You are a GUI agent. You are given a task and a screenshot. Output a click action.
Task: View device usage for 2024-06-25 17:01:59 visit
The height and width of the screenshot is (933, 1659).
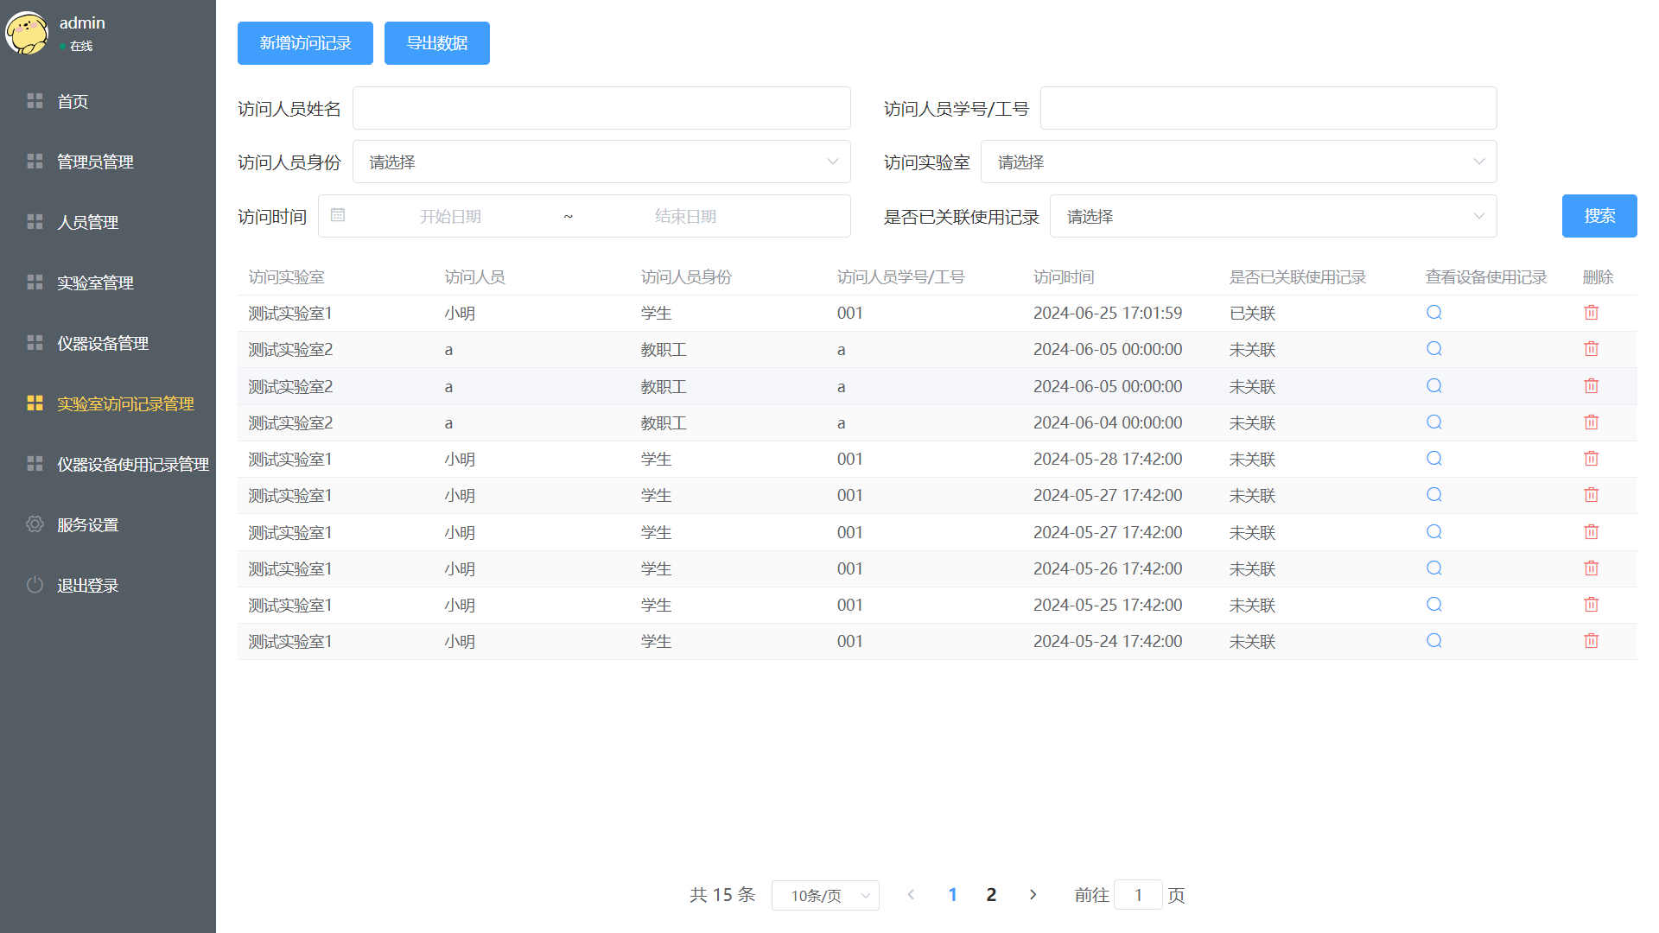(x=1434, y=313)
